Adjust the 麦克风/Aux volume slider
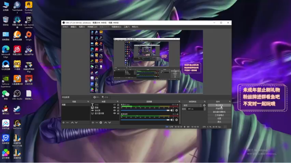Image resolution: width=291 pixels, height=163 pixels. (145, 110)
